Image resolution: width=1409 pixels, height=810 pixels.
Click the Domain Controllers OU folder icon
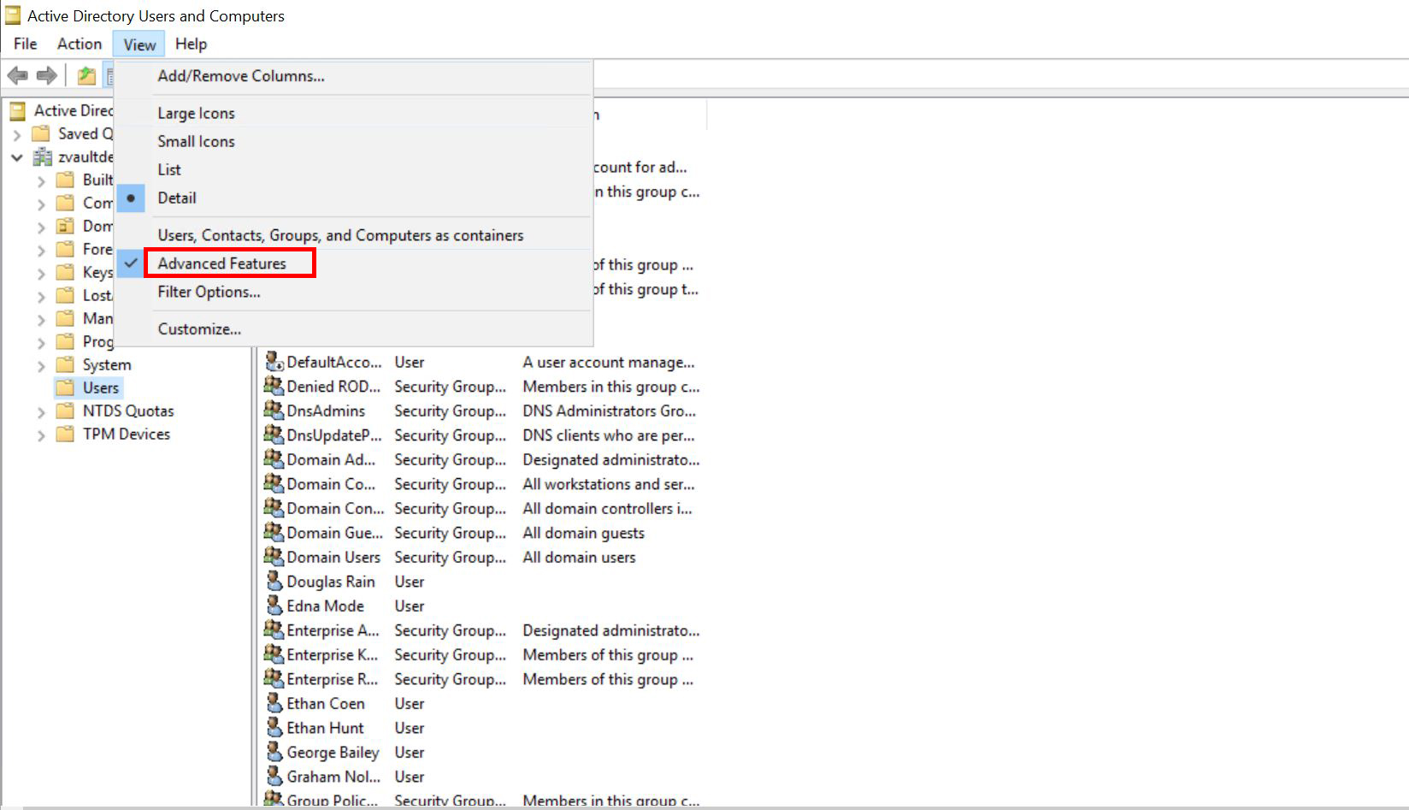point(65,226)
